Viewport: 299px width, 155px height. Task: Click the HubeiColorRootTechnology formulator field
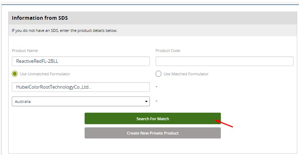tap(81, 87)
